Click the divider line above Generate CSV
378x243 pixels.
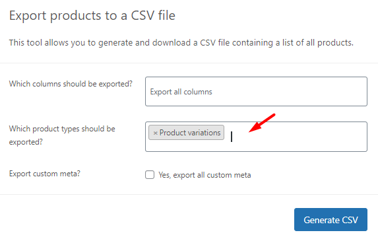tap(189, 195)
